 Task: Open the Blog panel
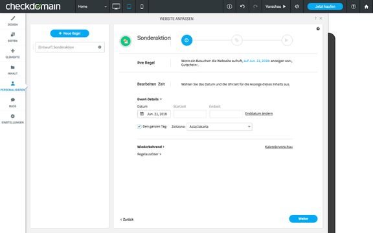tap(12, 102)
